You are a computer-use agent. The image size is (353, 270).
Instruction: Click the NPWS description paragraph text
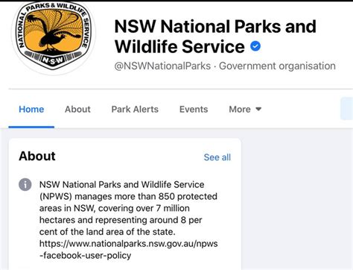tap(128, 208)
